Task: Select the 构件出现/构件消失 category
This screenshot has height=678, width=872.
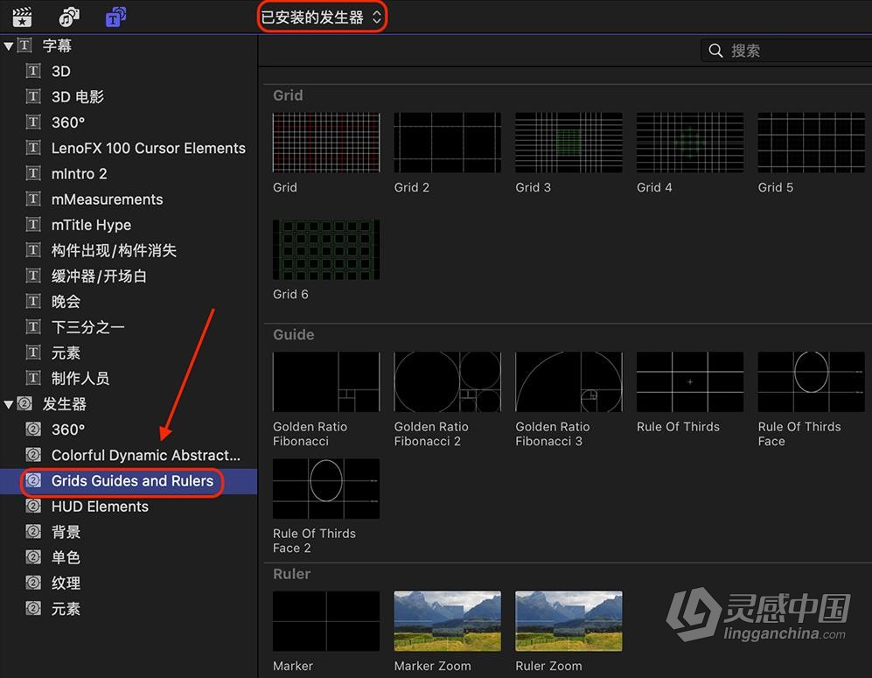Action: (114, 250)
